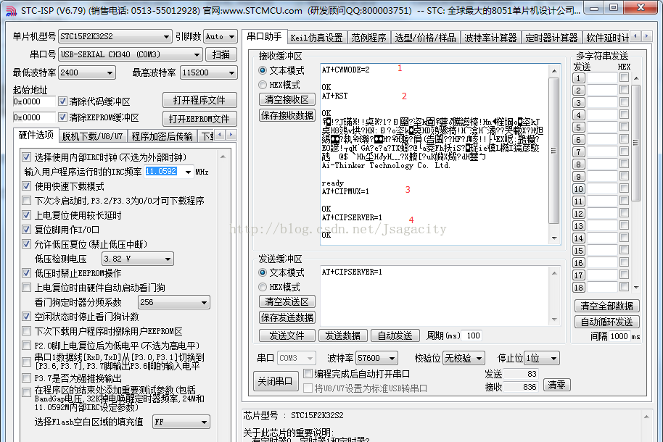This screenshot has height=442, width=663.
Task: Click the interval 1000 ms input field
Action: [x=619, y=336]
